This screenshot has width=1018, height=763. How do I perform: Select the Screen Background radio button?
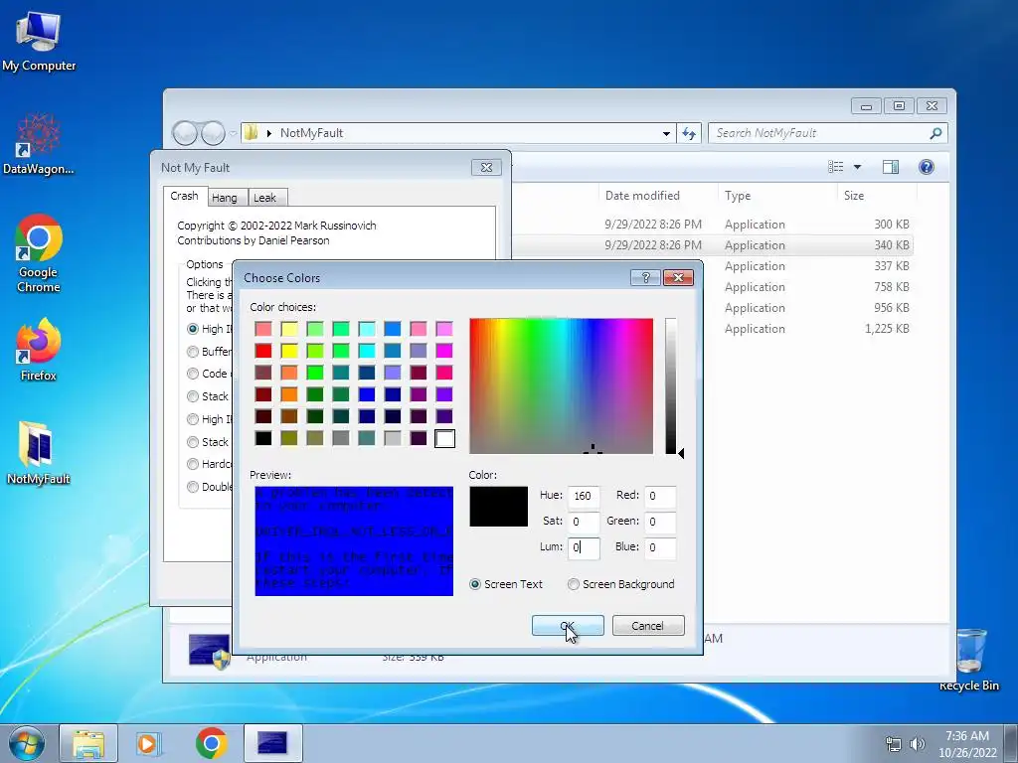click(574, 584)
